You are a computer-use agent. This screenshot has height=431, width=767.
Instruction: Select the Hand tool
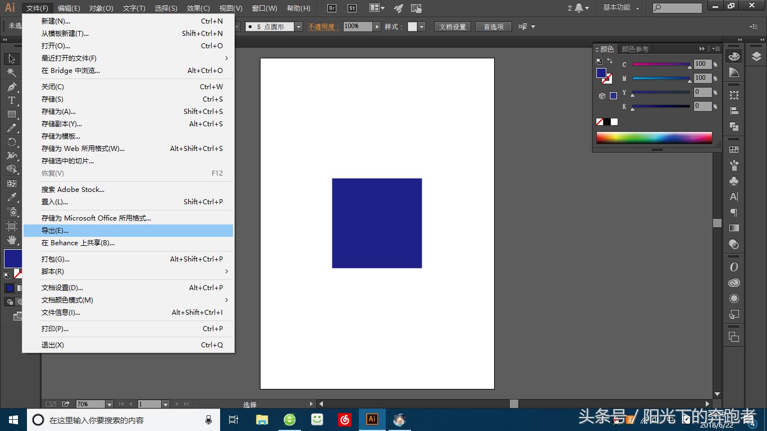click(x=12, y=240)
